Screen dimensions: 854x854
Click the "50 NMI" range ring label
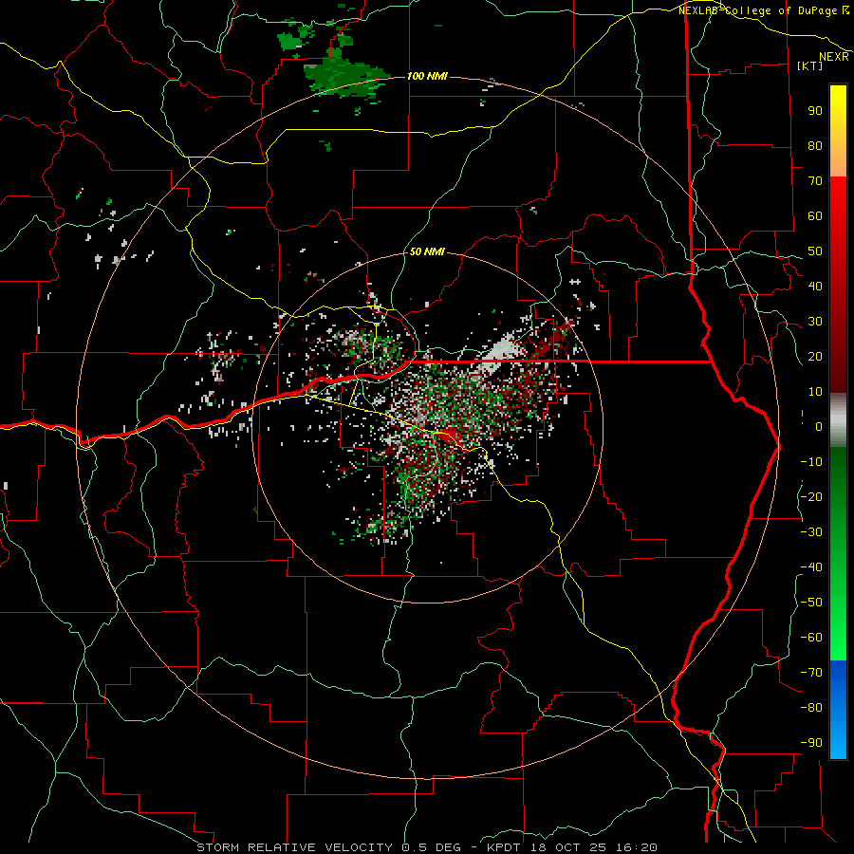(x=427, y=251)
